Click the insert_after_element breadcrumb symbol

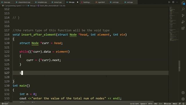pyautogui.click(x=51, y=6)
